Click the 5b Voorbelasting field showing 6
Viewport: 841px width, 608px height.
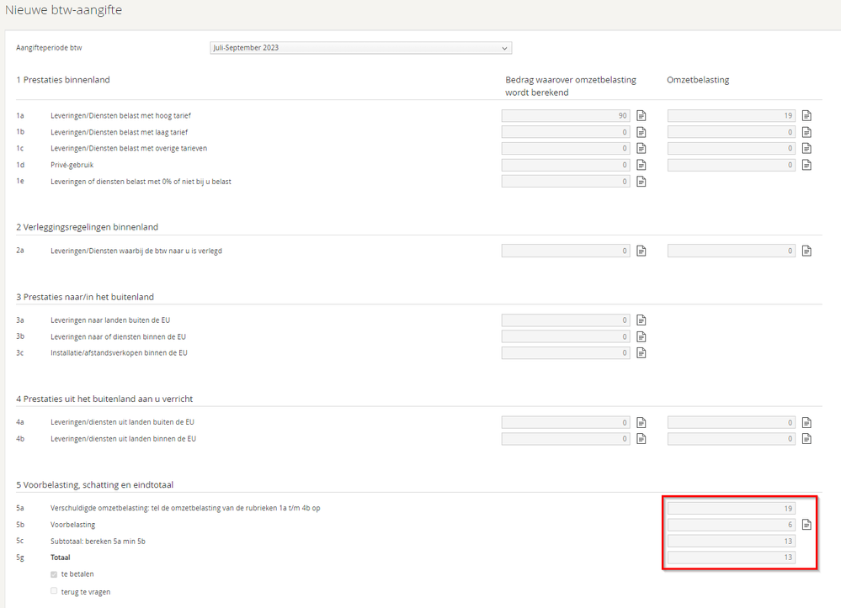click(732, 525)
